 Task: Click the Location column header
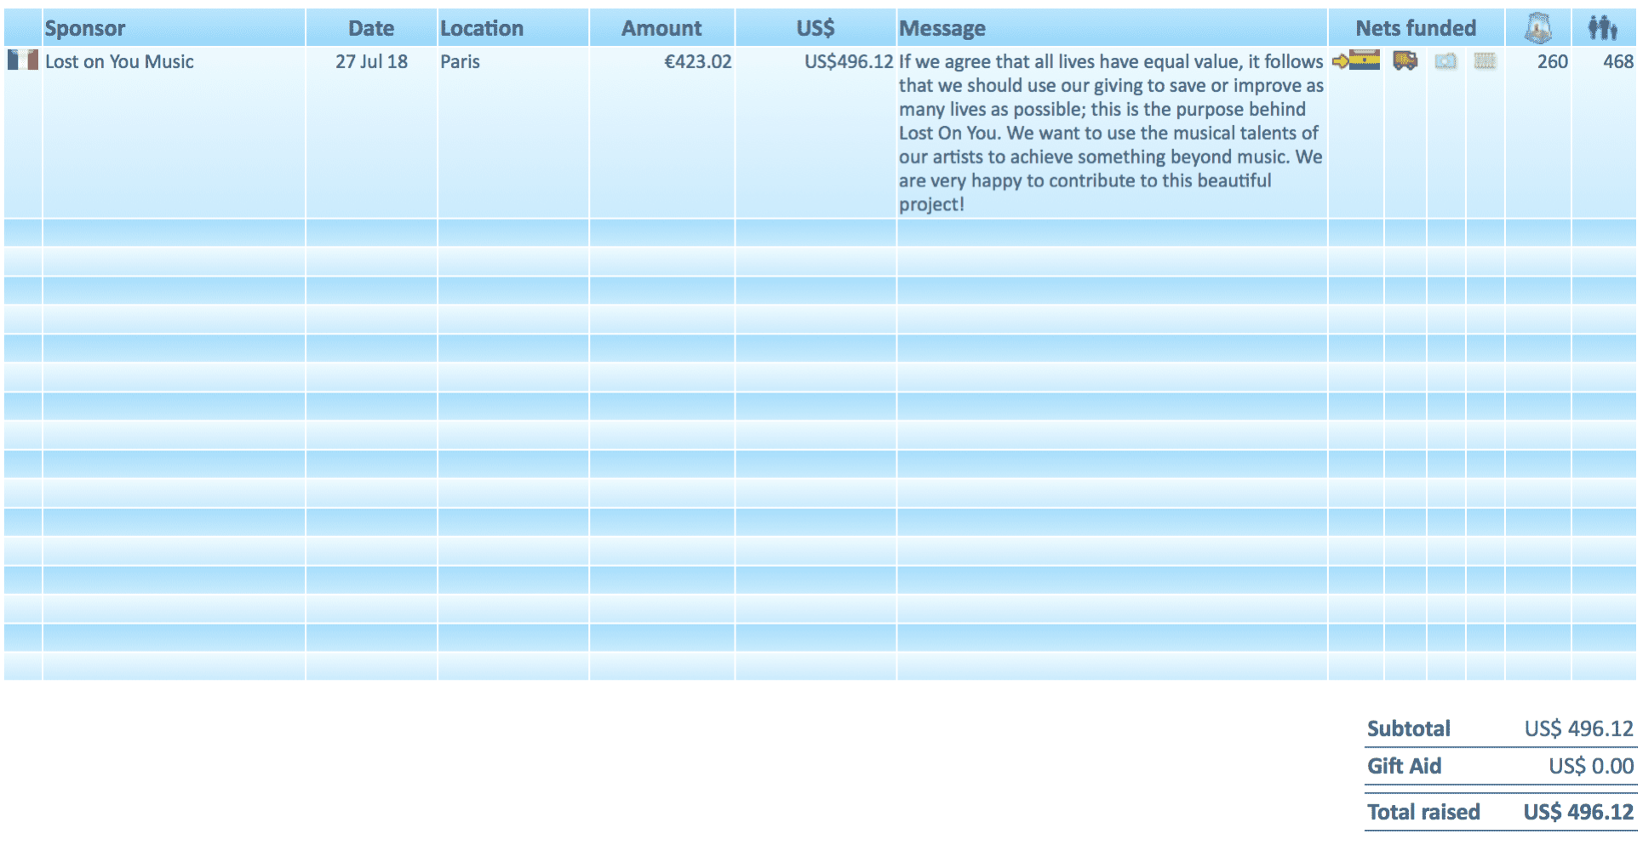pyautogui.click(x=482, y=27)
